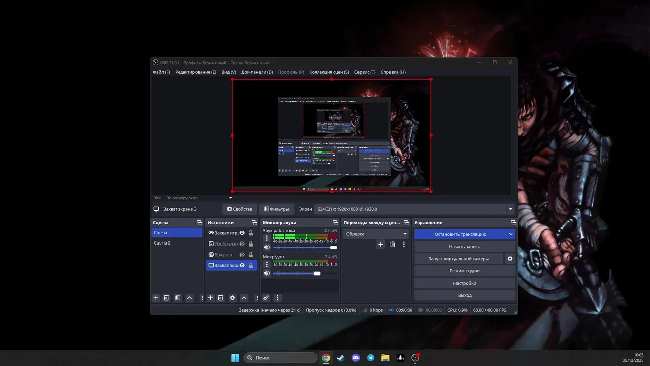Open Windows Start menu
The image size is (650, 366).
tap(235, 358)
